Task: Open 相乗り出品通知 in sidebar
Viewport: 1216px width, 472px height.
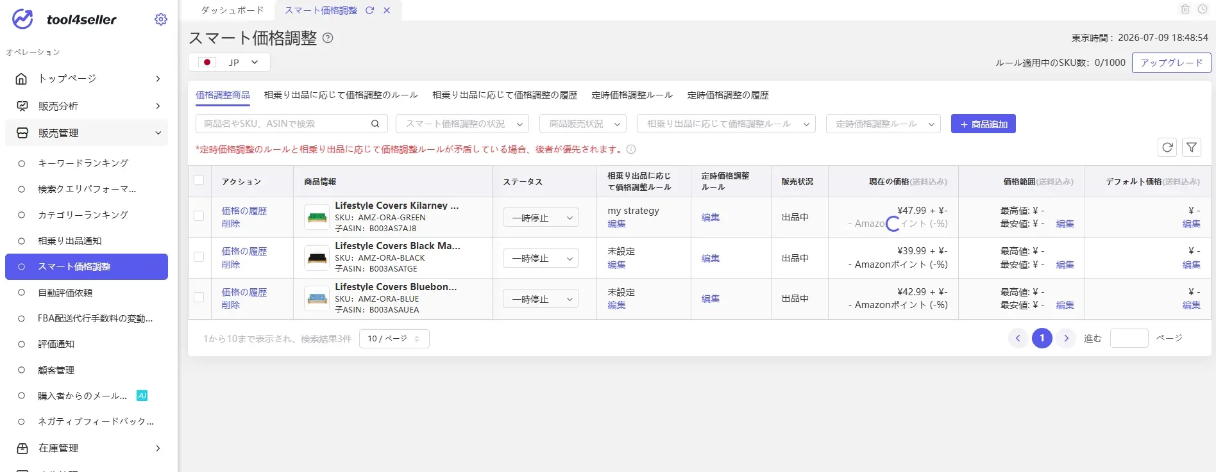Action: click(x=70, y=241)
